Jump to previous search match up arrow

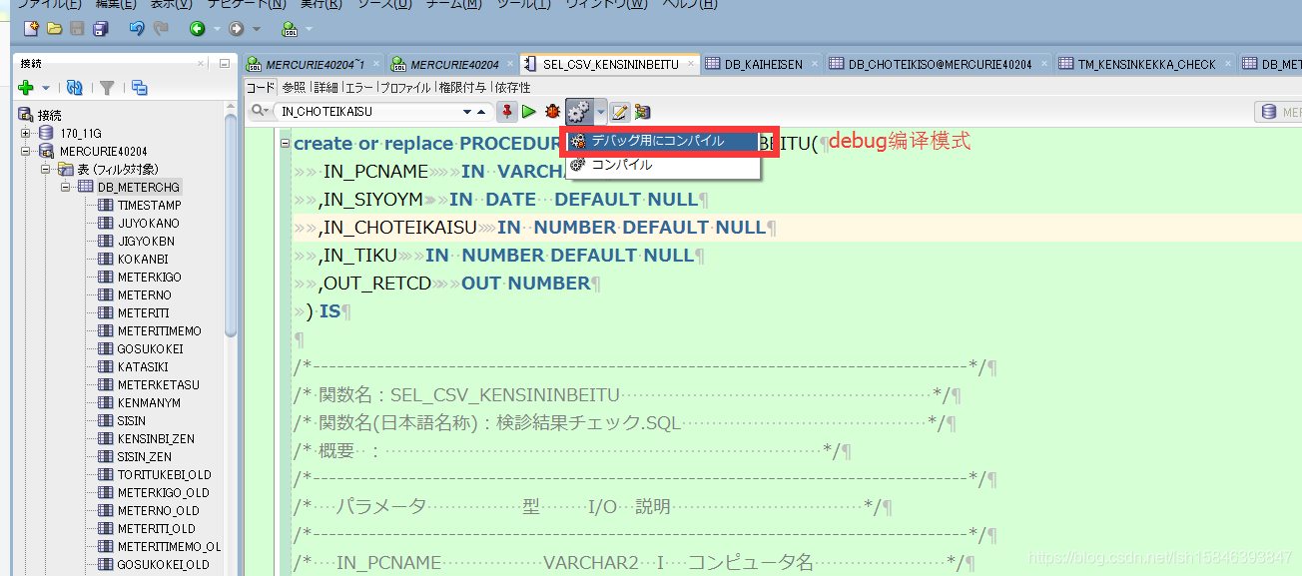point(481,111)
